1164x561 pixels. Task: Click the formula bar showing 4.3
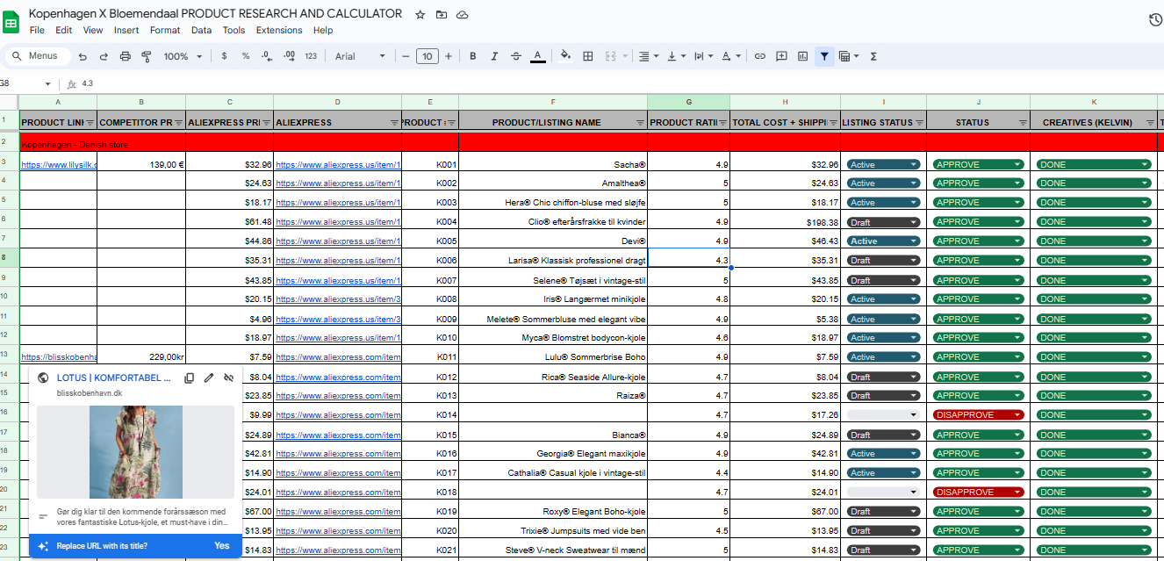[x=614, y=83]
